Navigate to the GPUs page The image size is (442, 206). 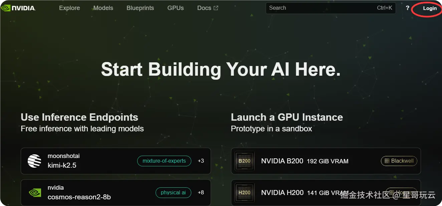pyautogui.click(x=176, y=8)
